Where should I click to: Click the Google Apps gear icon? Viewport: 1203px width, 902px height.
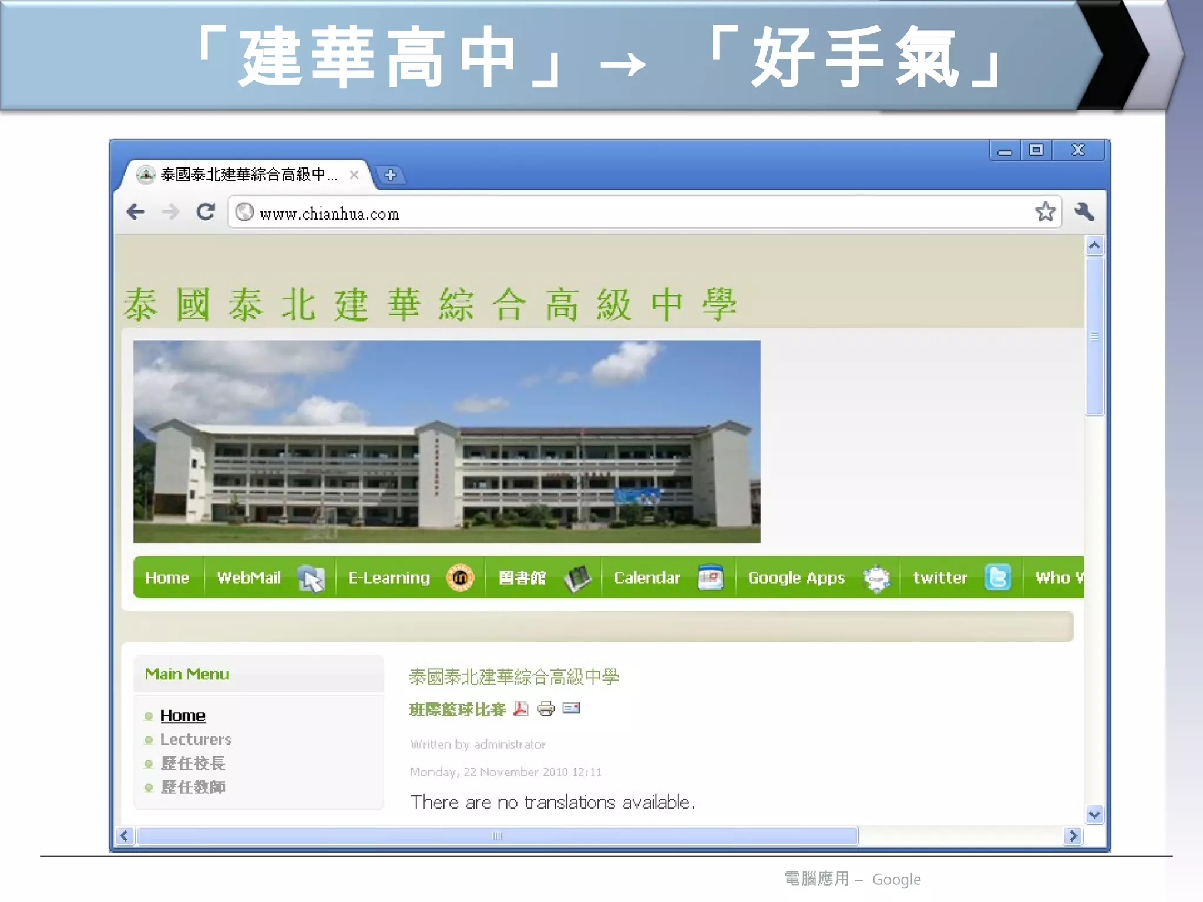pos(877,578)
